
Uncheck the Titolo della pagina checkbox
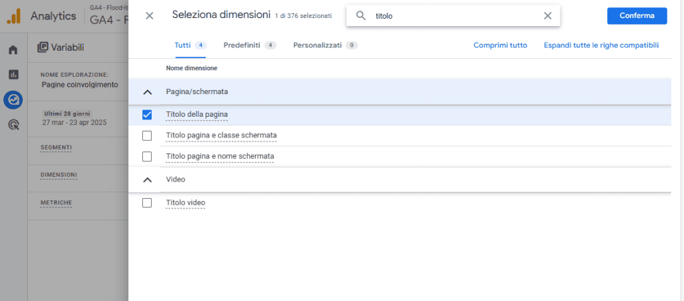pyautogui.click(x=148, y=115)
